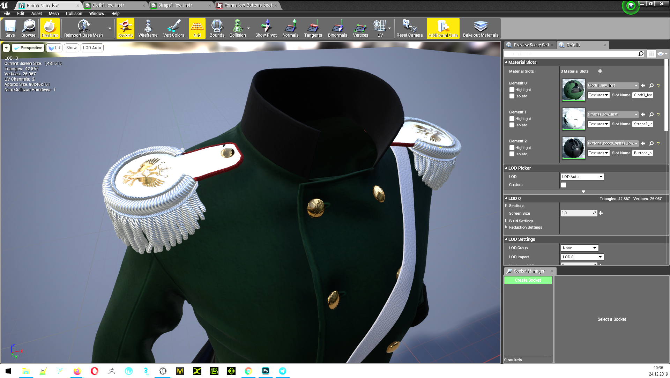Click the Lit view mode button
Viewport: 670px width, 378px height.
54,48
